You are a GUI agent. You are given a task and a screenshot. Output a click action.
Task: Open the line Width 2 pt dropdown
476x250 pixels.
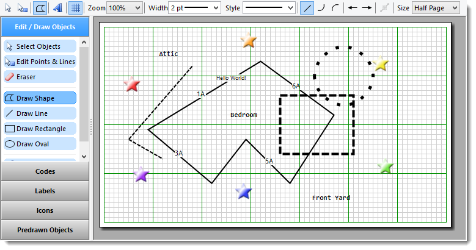[x=194, y=8]
